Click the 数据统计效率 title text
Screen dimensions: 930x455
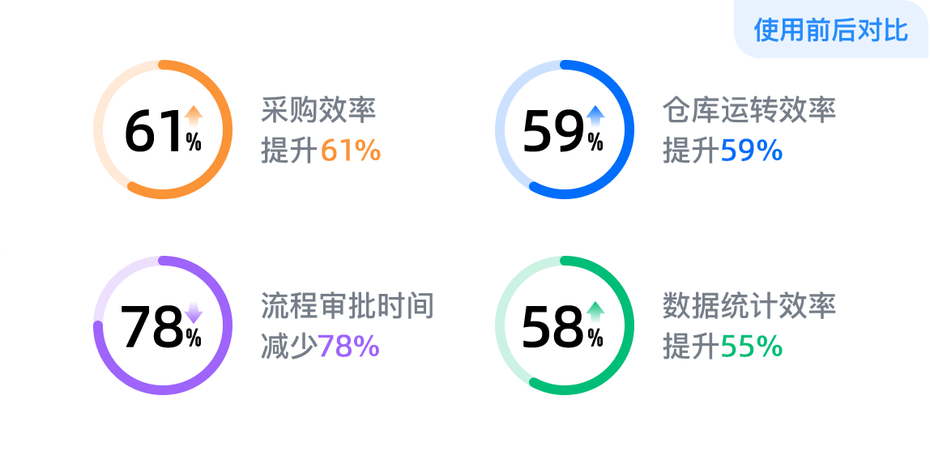tap(749, 306)
